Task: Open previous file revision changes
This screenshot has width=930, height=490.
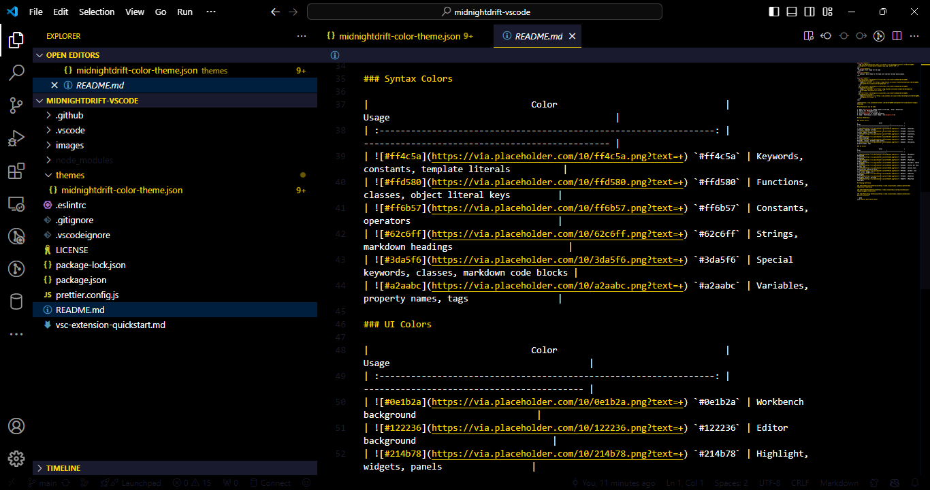Action: coord(826,36)
